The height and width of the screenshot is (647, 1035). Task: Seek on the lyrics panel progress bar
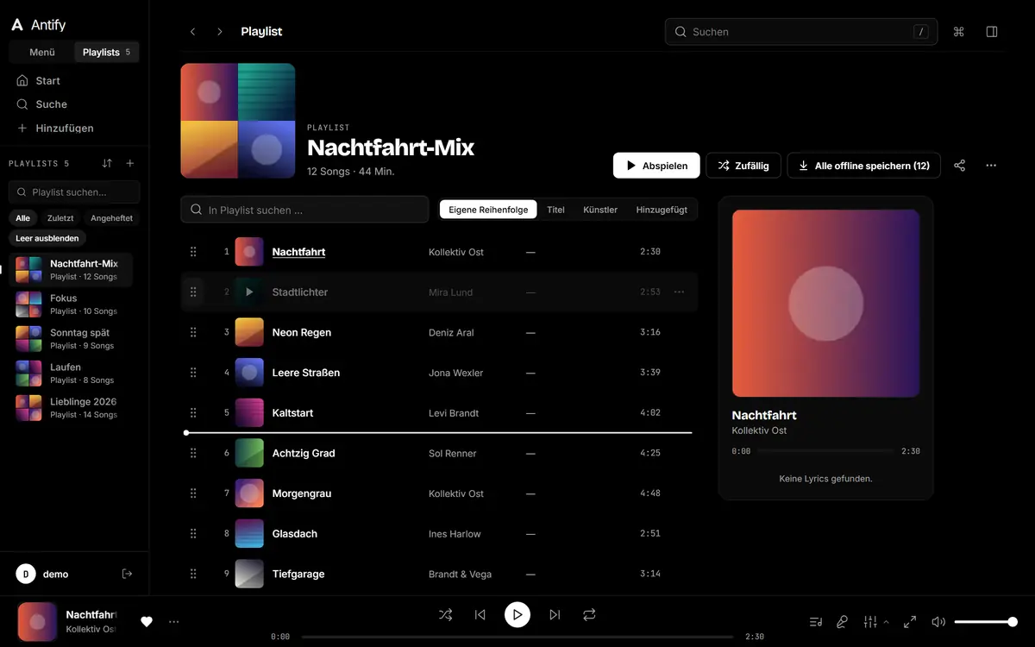pos(825,451)
